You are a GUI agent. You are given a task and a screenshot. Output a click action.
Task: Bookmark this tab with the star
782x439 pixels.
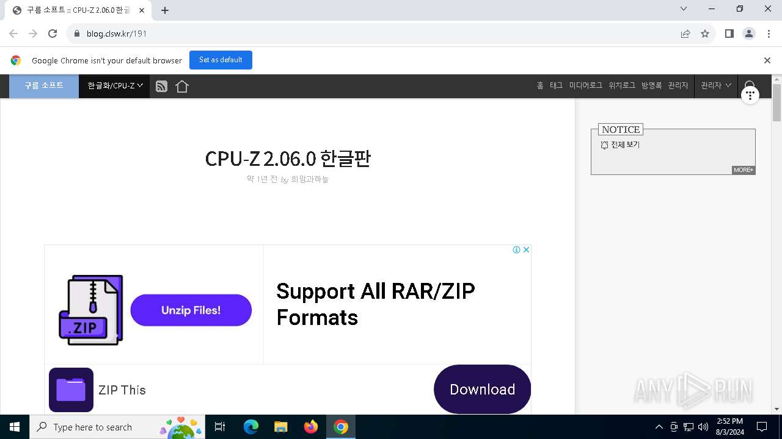705,34
